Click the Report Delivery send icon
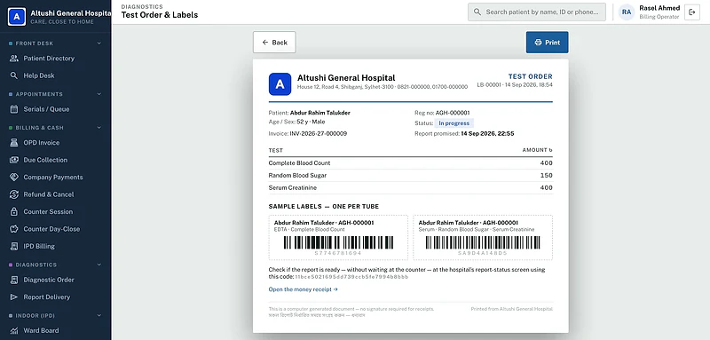The height and width of the screenshot is (340, 710). point(14,297)
